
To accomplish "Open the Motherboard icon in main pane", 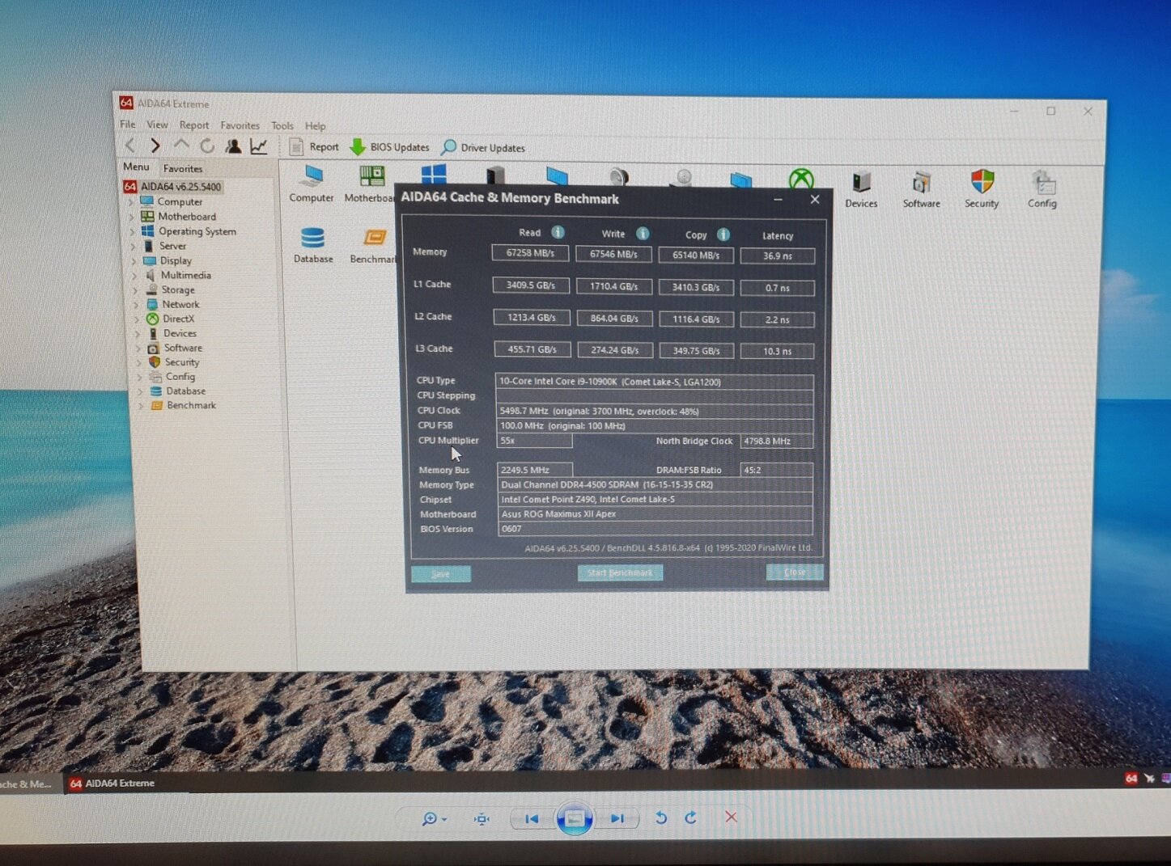I will pyautogui.click(x=369, y=184).
